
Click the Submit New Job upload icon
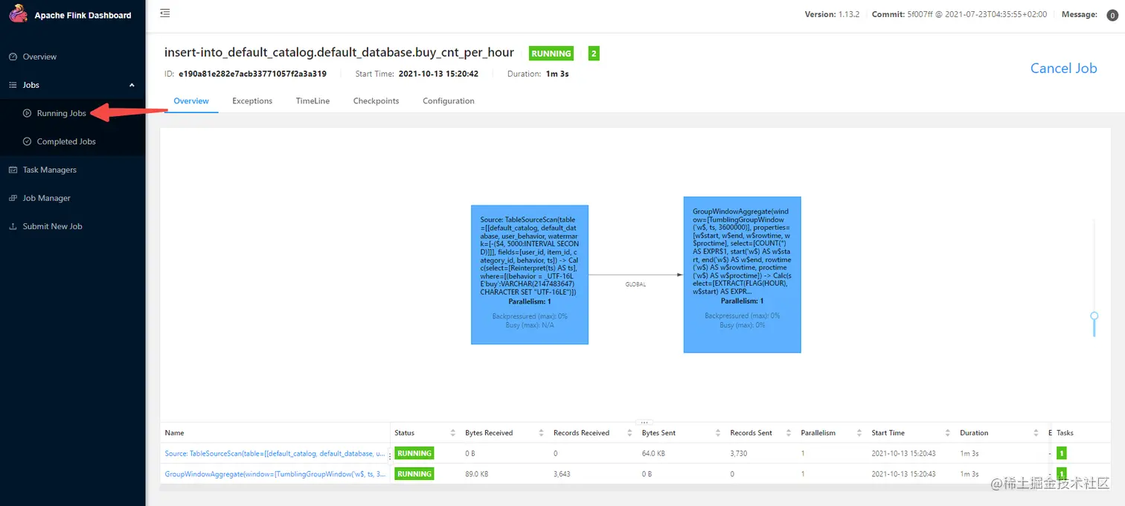tap(13, 226)
